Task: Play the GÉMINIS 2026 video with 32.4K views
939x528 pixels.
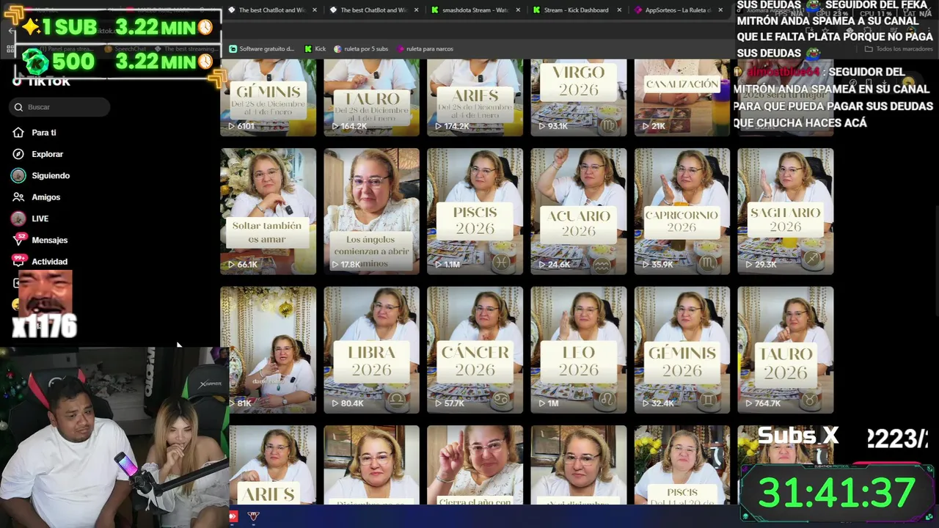Action: coord(682,350)
